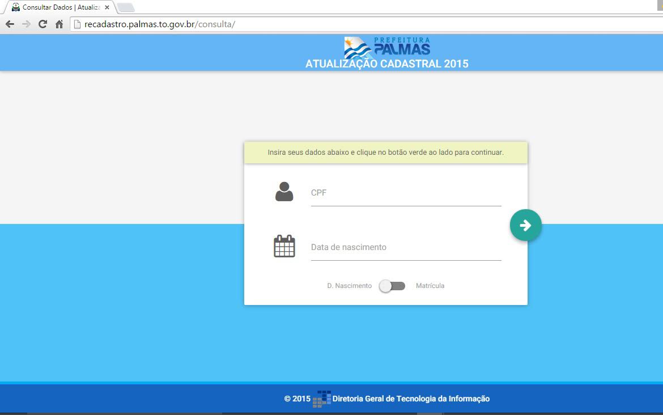The image size is (663, 415).
Task: Click the person icon beside CPF
Action: click(x=284, y=192)
